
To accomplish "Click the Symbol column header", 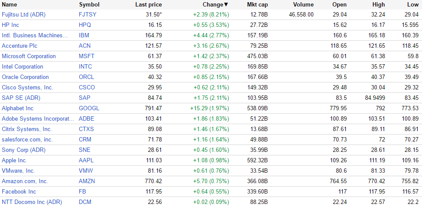I will [x=89, y=4].
